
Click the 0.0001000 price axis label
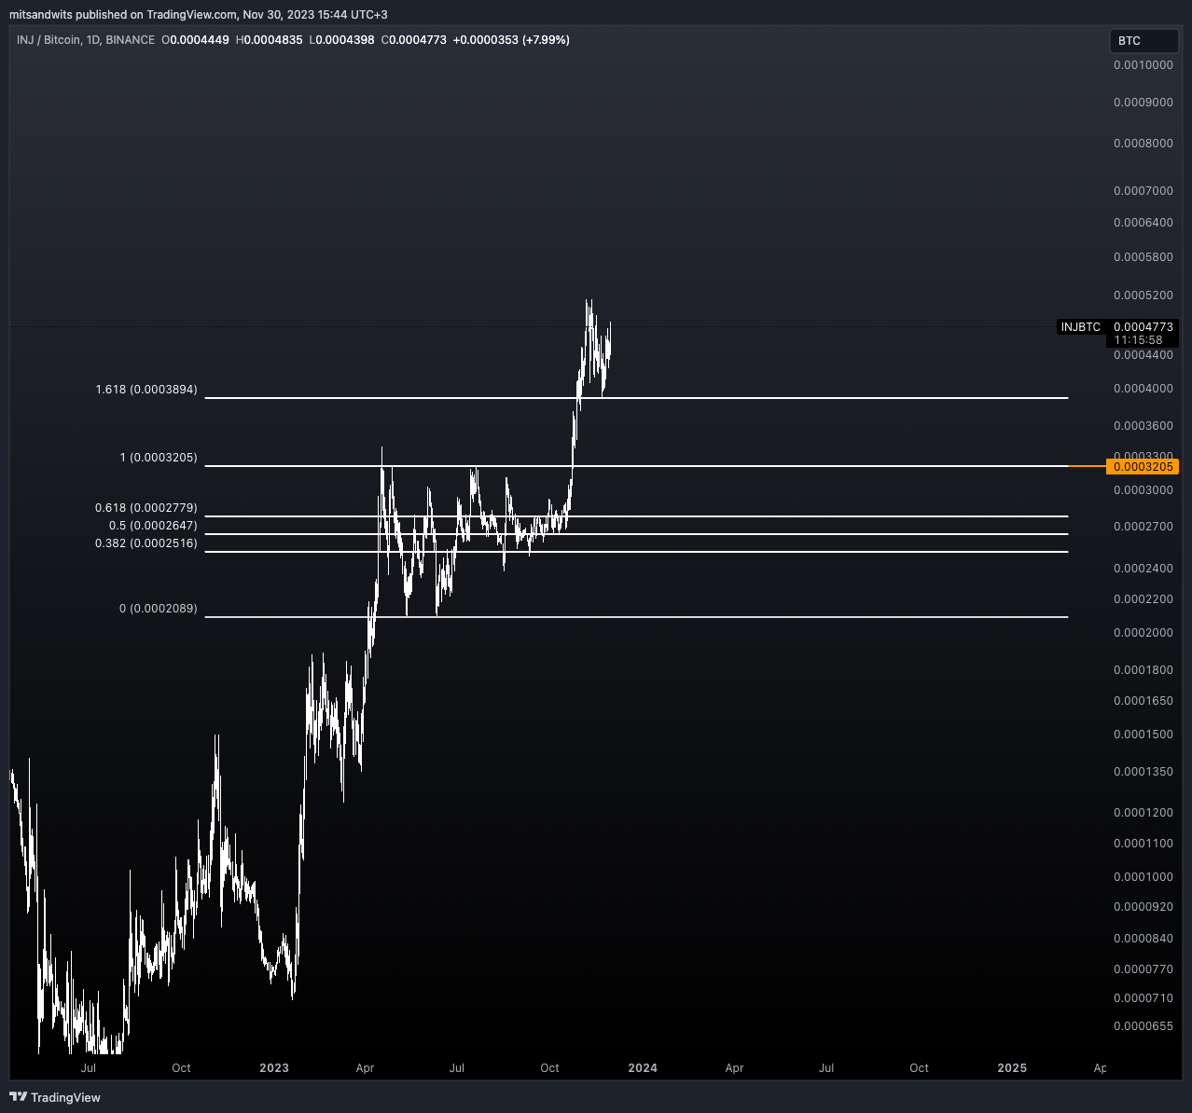point(1143,877)
